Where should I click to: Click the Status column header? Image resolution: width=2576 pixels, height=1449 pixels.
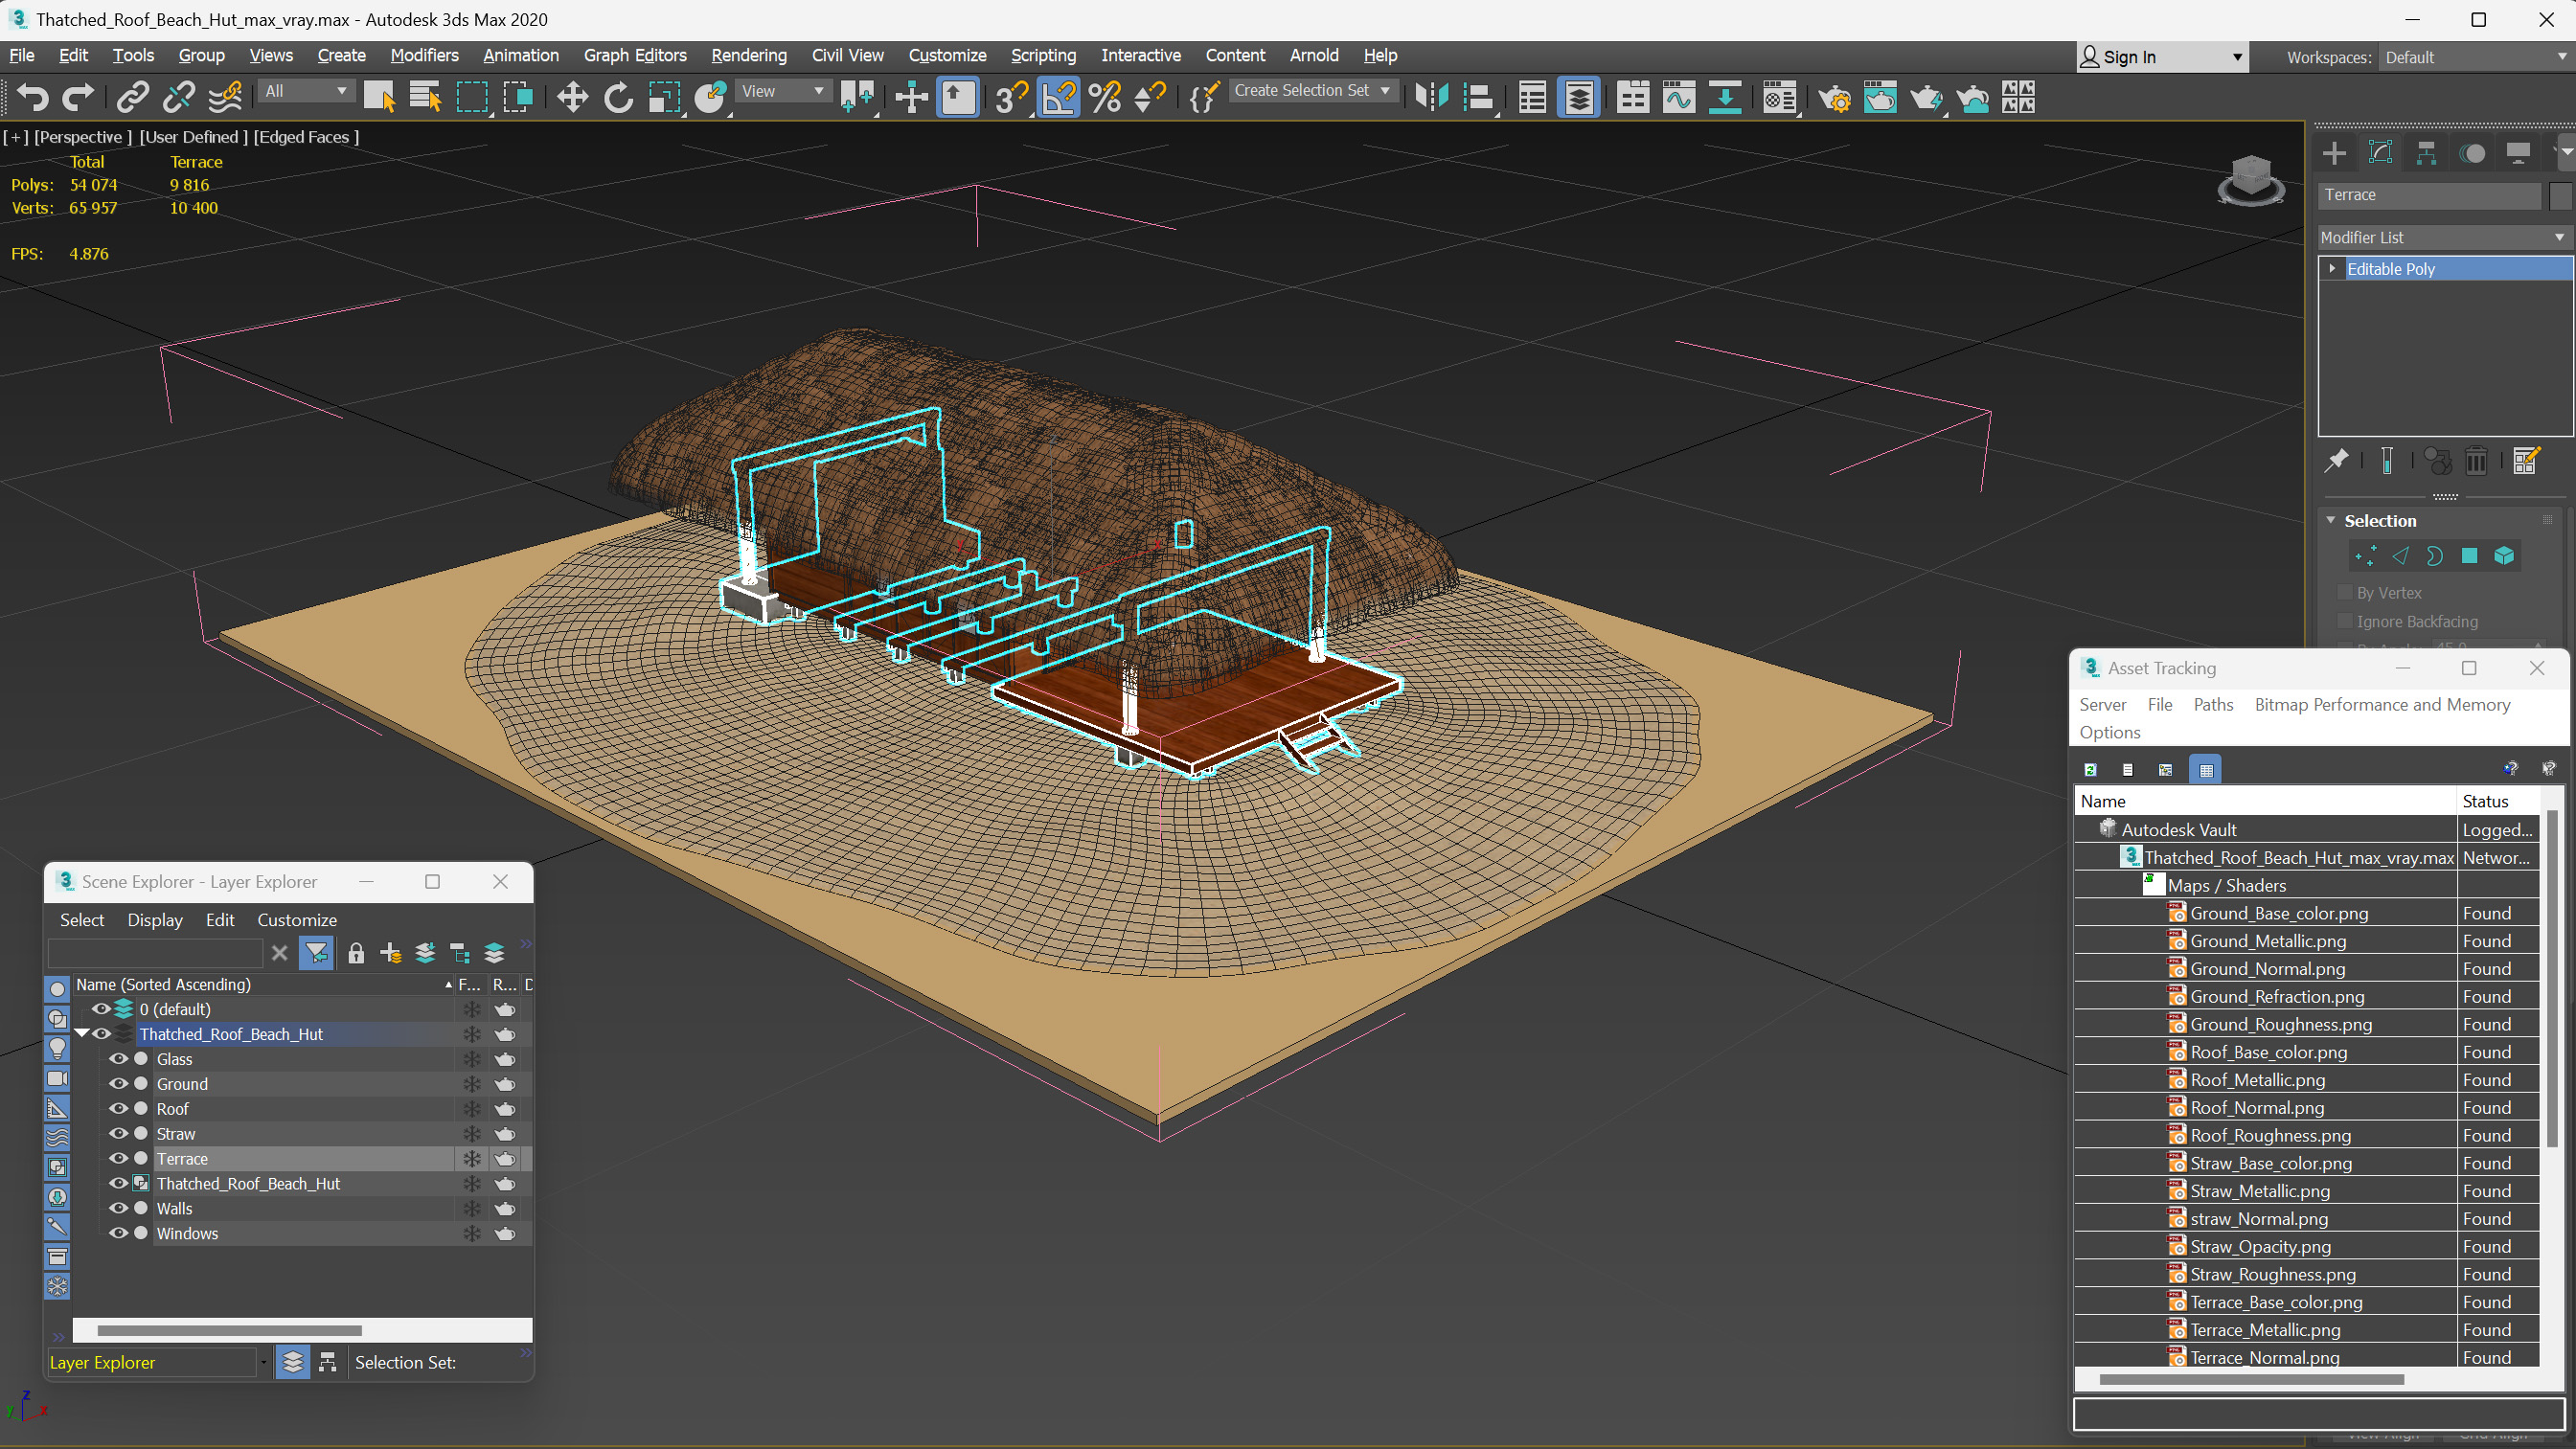click(x=2497, y=801)
